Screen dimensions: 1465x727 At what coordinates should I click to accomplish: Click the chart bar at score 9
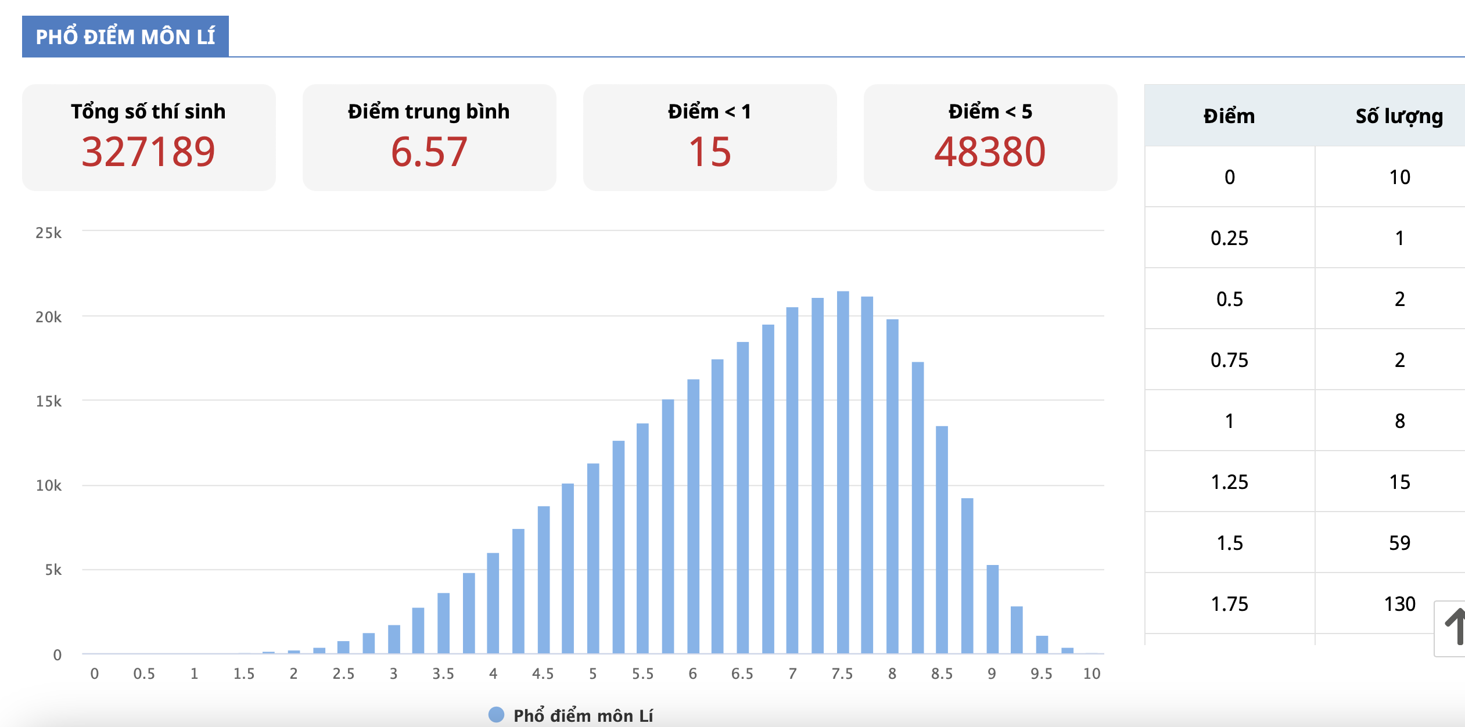(x=992, y=609)
